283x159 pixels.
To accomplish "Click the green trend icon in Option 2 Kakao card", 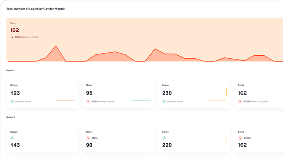I will [164, 138].
